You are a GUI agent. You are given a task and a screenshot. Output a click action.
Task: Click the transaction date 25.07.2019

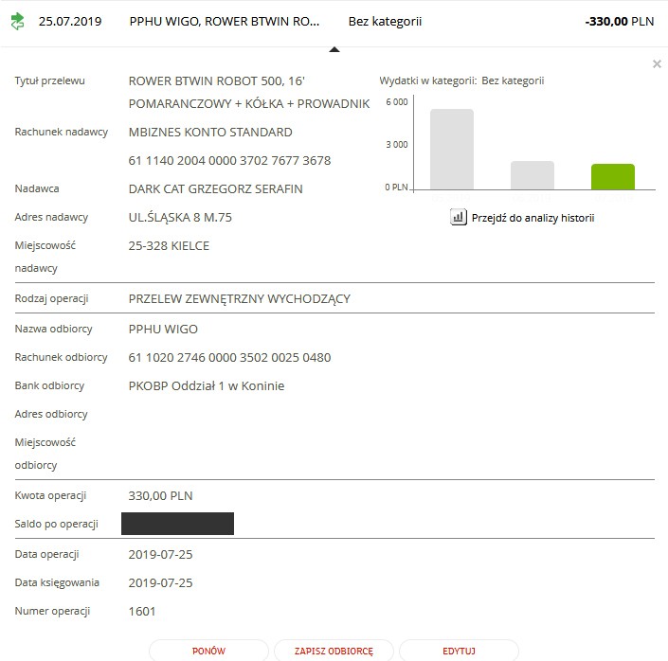click(71, 21)
